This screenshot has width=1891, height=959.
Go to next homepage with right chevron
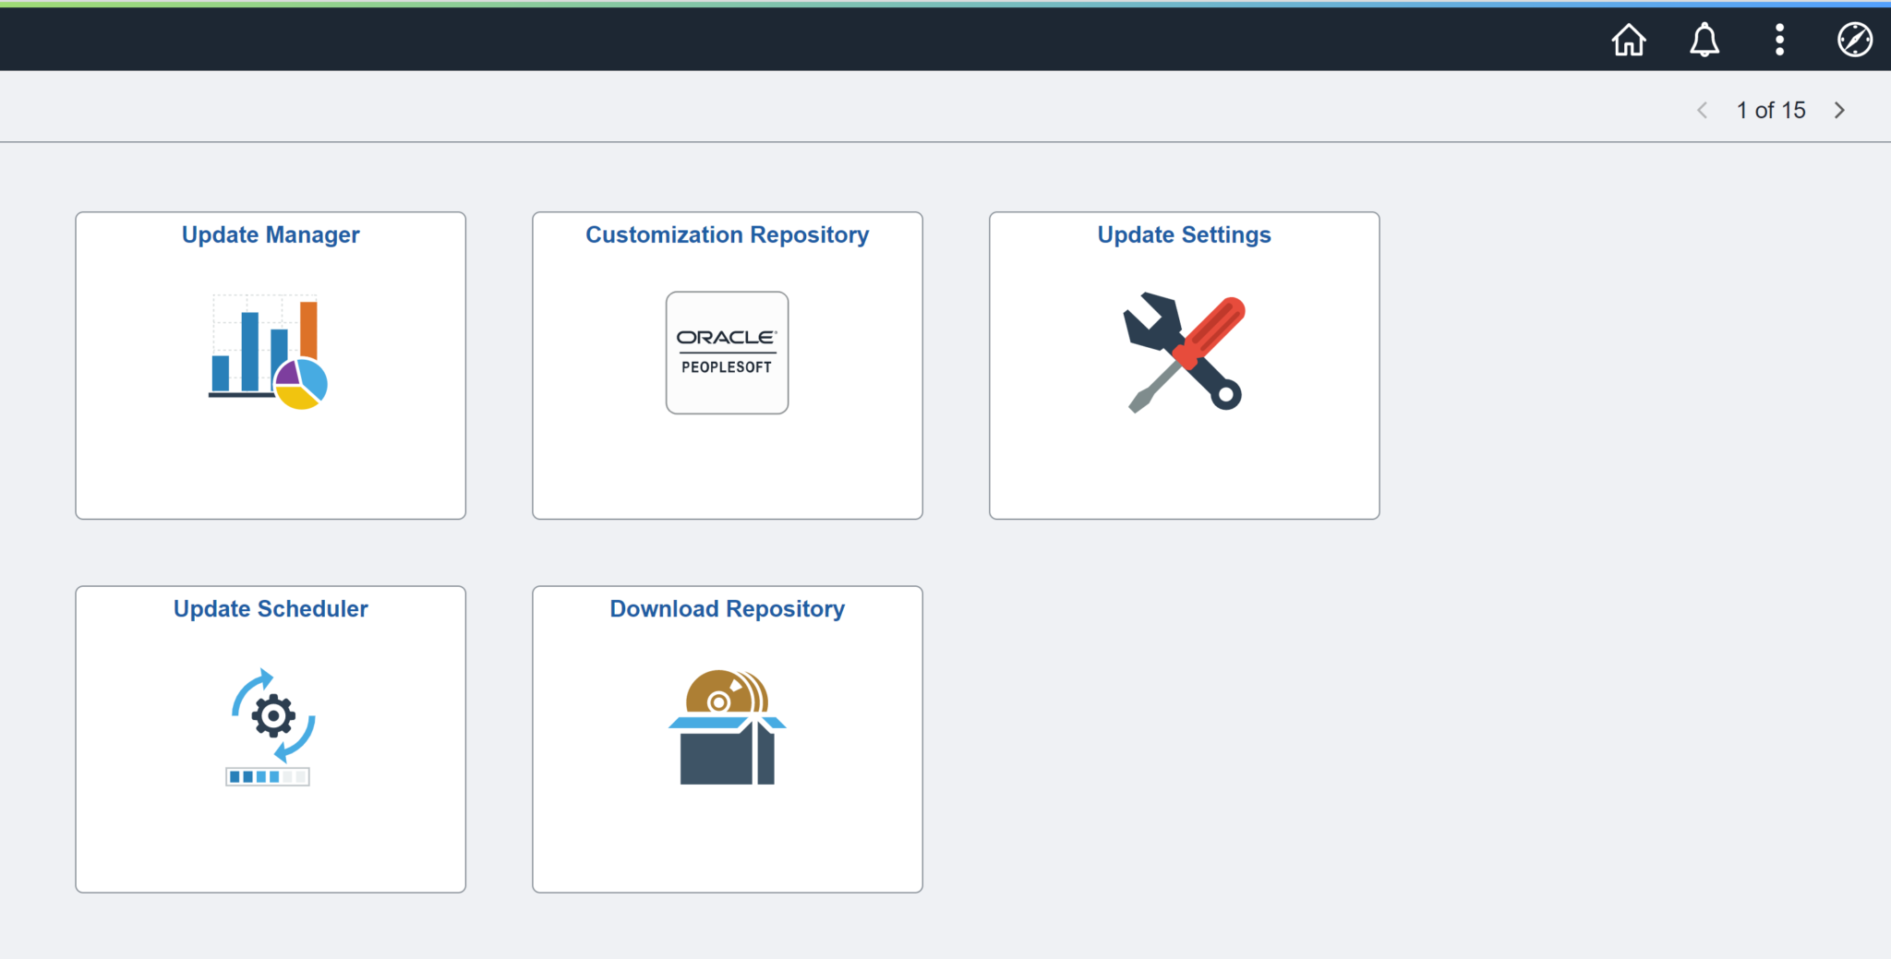pos(1839,111)
